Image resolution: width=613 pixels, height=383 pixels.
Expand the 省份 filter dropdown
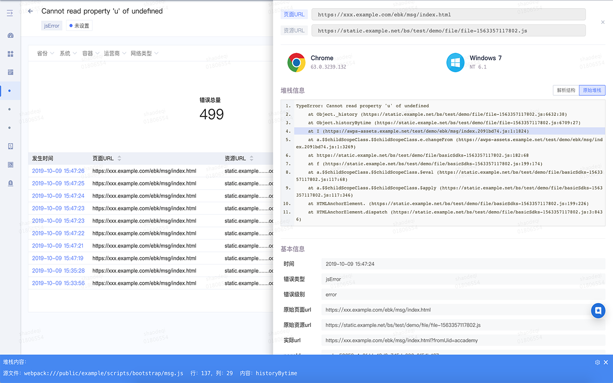(45, 54)
